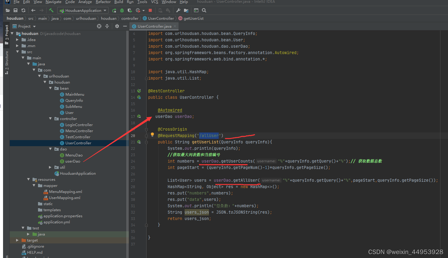The height and width of the screenshot is (258, 448).
Task: Toggle the 1: Project tool window tab
Action: pyautogui.click(x=7, y=34)
